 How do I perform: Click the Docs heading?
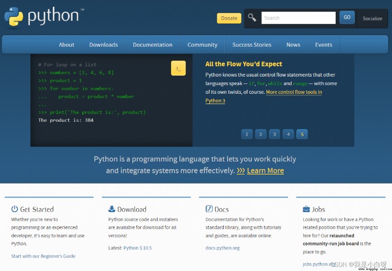(x=221, y=209)
